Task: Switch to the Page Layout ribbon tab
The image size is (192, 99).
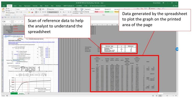Action: [x=27, y=6]
